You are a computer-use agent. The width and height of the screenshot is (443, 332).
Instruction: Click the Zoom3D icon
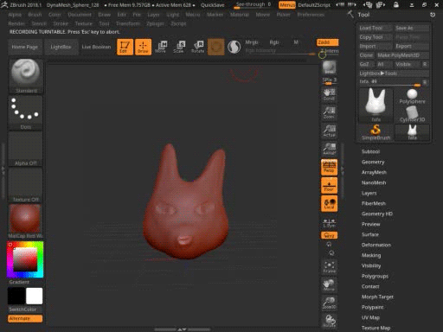(x=329, y=303)
